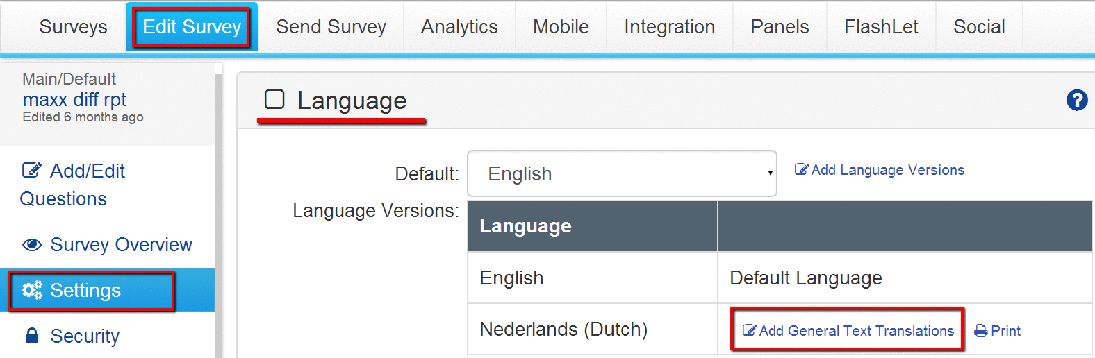This screenshot has height=358, width=1095.
Task: Click the edit icon beside Add Language Versions
Action: [x=802, y=170]
